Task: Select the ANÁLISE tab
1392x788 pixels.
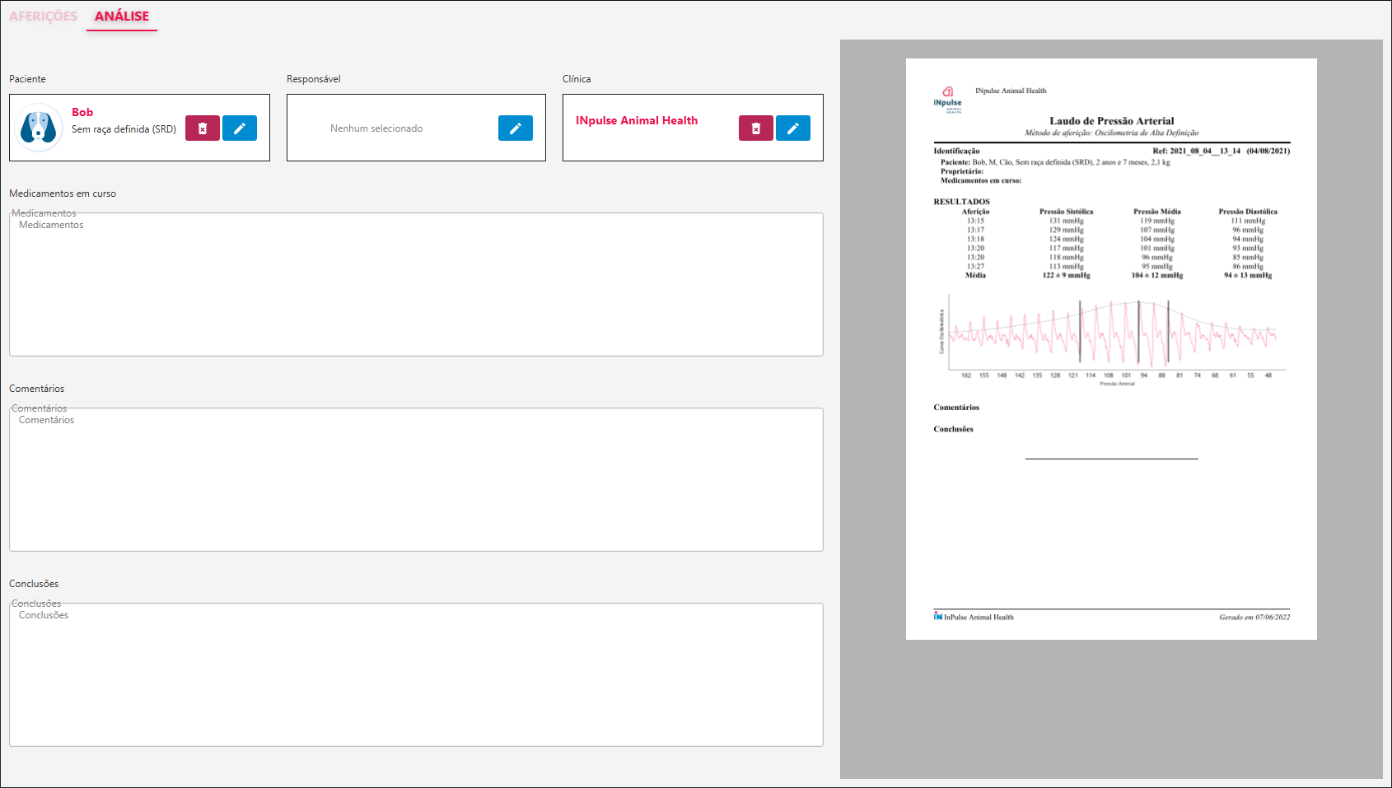Action: point(122,16)
